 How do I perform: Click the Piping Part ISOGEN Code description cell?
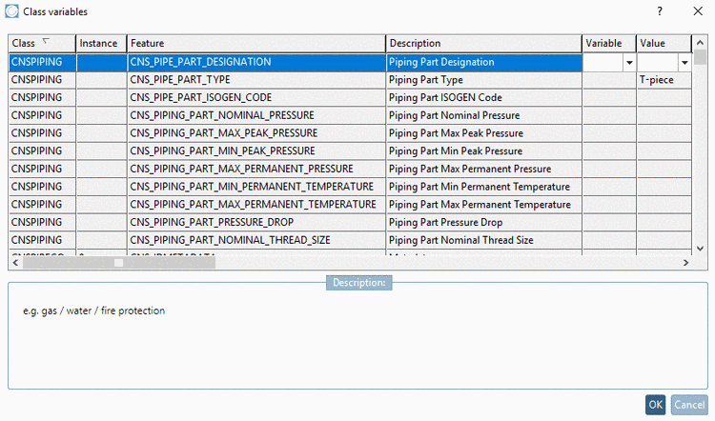pyautogui.click(x=483, y=97)
